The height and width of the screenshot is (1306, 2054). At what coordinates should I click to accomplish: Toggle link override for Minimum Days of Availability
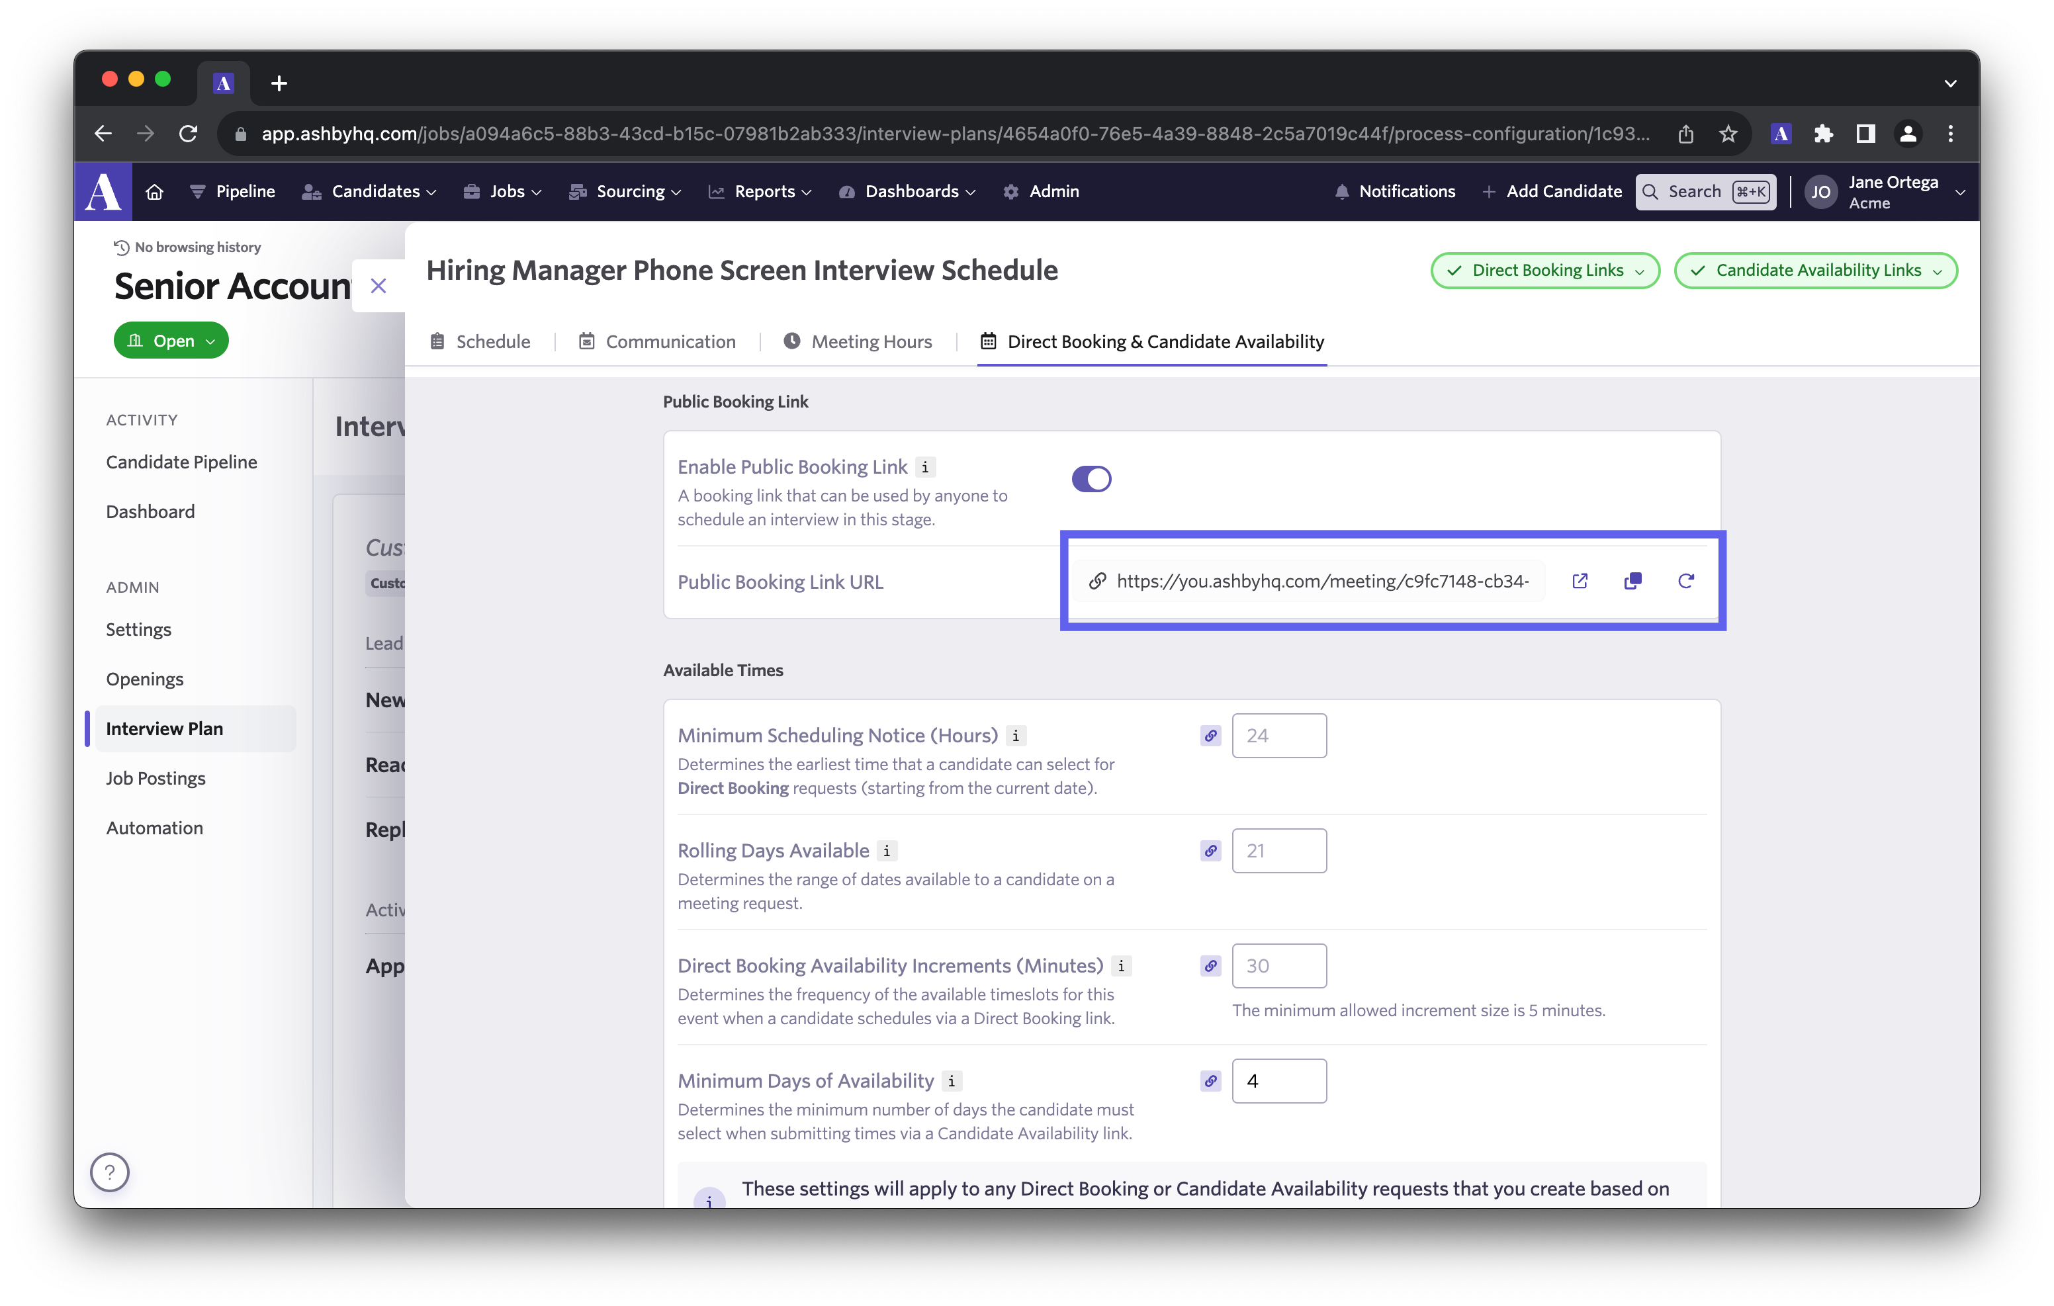tap(1210, 1081)
